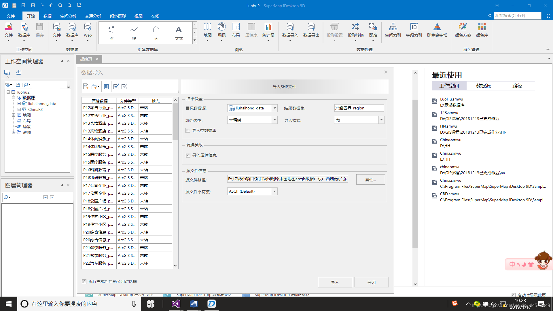
Task: Click the 结果数据集 name input field
Action: pos(359,108)
